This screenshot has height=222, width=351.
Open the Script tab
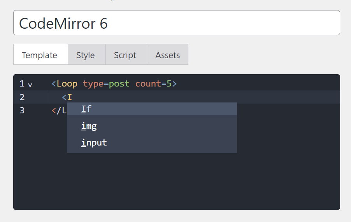click(x=126, y=54)
